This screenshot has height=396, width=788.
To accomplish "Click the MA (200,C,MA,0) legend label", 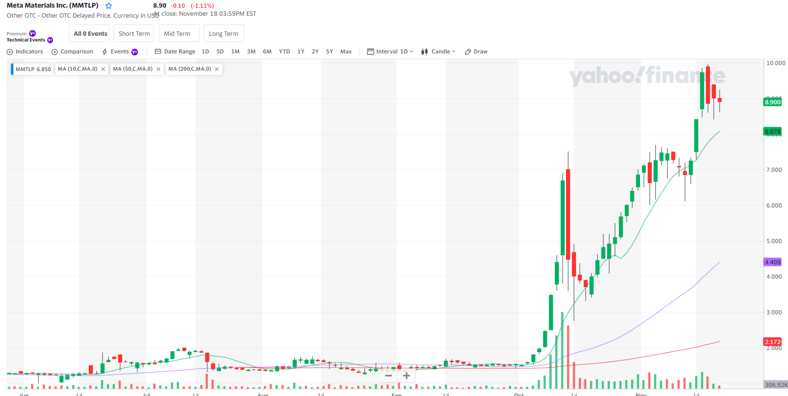I will click(x=189, y=69).
